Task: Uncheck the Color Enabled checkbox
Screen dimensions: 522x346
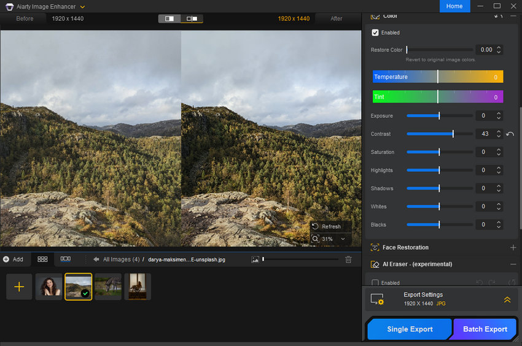Action: [x=375, y=33]
